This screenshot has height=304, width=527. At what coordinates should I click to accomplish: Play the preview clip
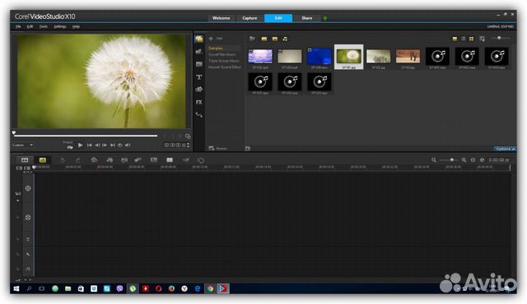(x=81, y=145)
